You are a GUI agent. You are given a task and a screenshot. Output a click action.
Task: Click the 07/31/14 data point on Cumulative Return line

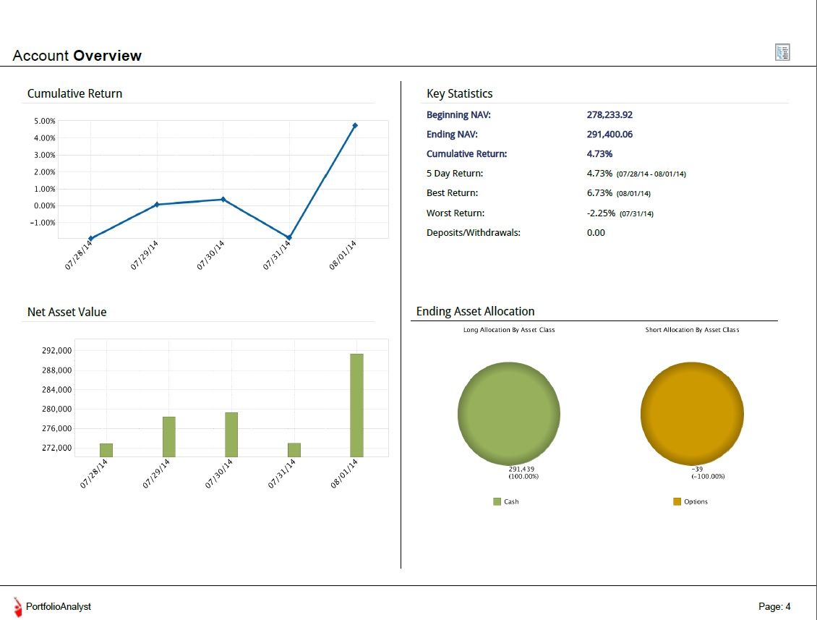point(289,238)
